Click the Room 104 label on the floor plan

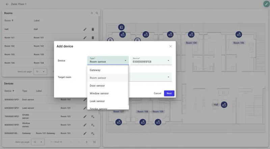click(191, 43)
